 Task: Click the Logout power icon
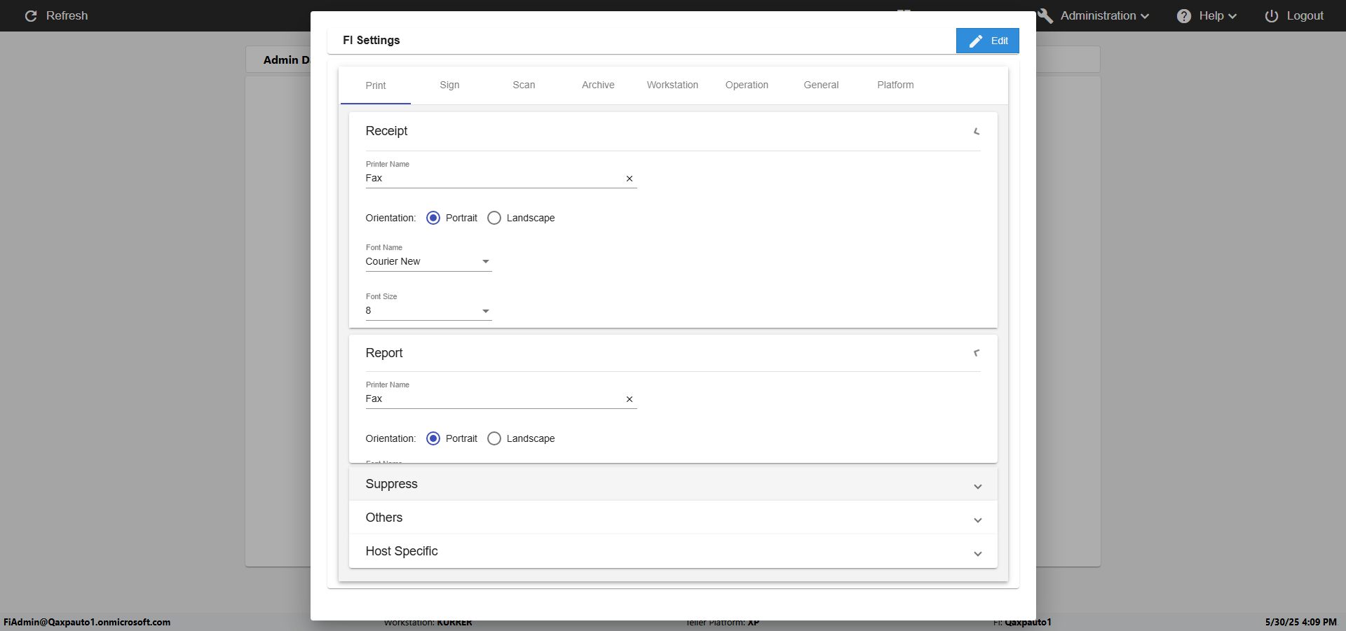pos(1271,16)
